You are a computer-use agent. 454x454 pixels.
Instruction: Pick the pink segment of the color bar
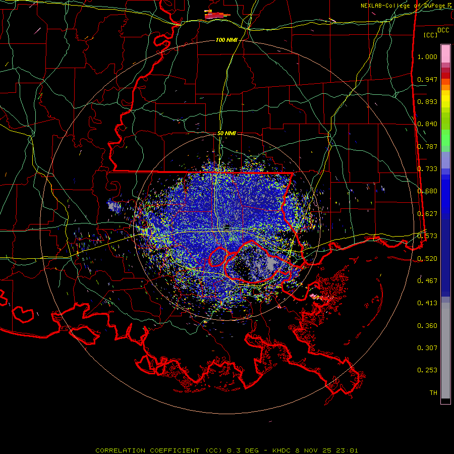tap(445, 54)
